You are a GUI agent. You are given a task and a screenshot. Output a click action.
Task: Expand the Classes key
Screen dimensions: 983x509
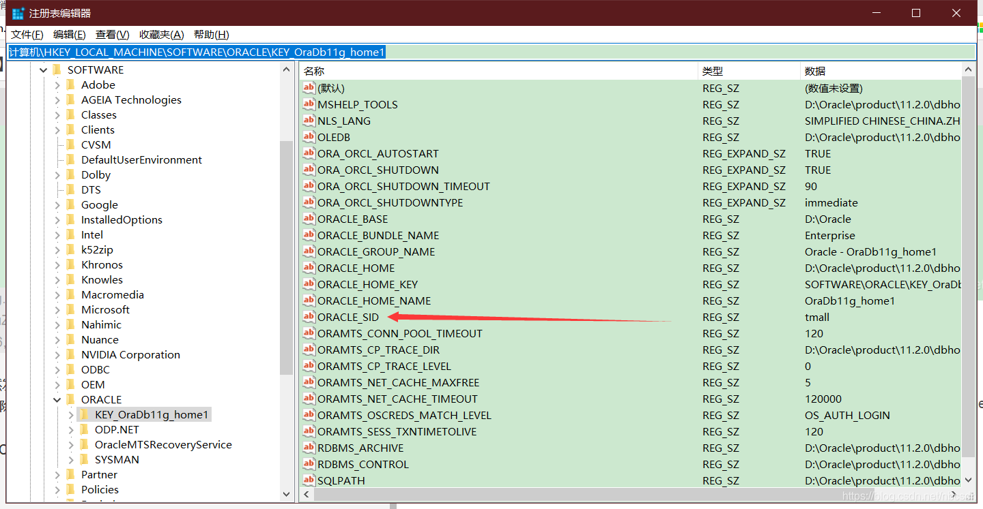pyautogui.click(x=57, y=114)
